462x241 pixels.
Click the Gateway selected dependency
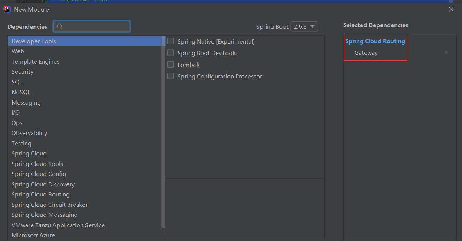(366, 53)
